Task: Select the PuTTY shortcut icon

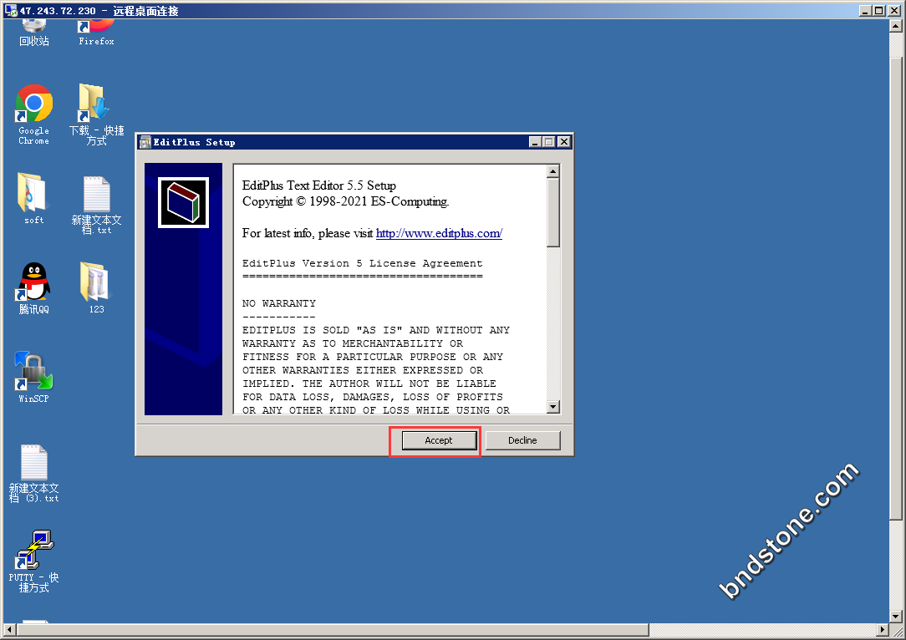Action: click(x=34, y=550)
